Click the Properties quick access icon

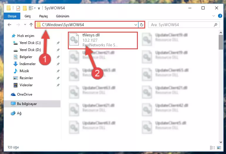18,8
